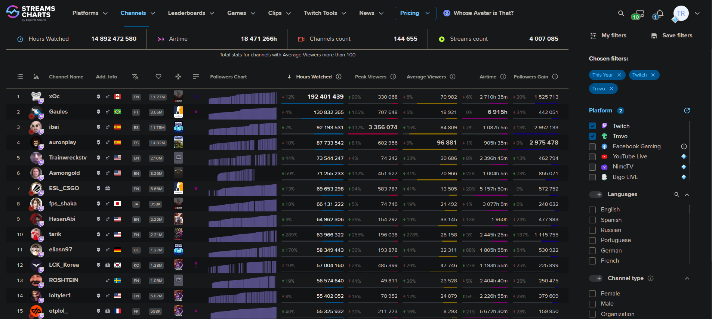Image resolution: width=712 pixels, height=319 pixels.
Task: Toggle the Languages include switch
Action: tap(596, 195)
